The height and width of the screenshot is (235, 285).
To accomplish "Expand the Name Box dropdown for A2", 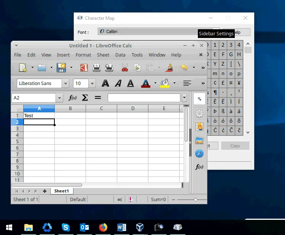I will pyautogui.click(x=59, y=98).
